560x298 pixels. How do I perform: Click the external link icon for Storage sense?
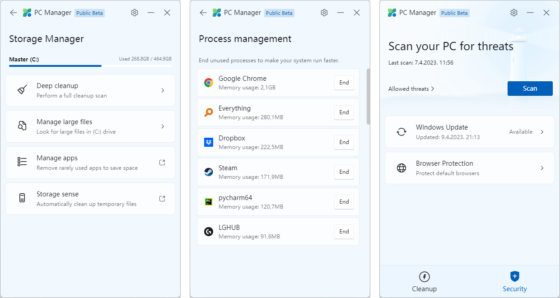(x=163, y=199)
